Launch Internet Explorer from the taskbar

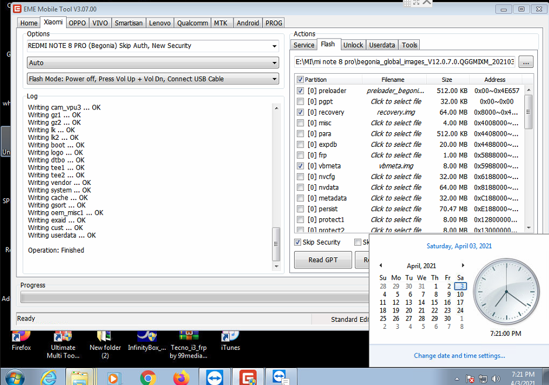pos(49,377)
